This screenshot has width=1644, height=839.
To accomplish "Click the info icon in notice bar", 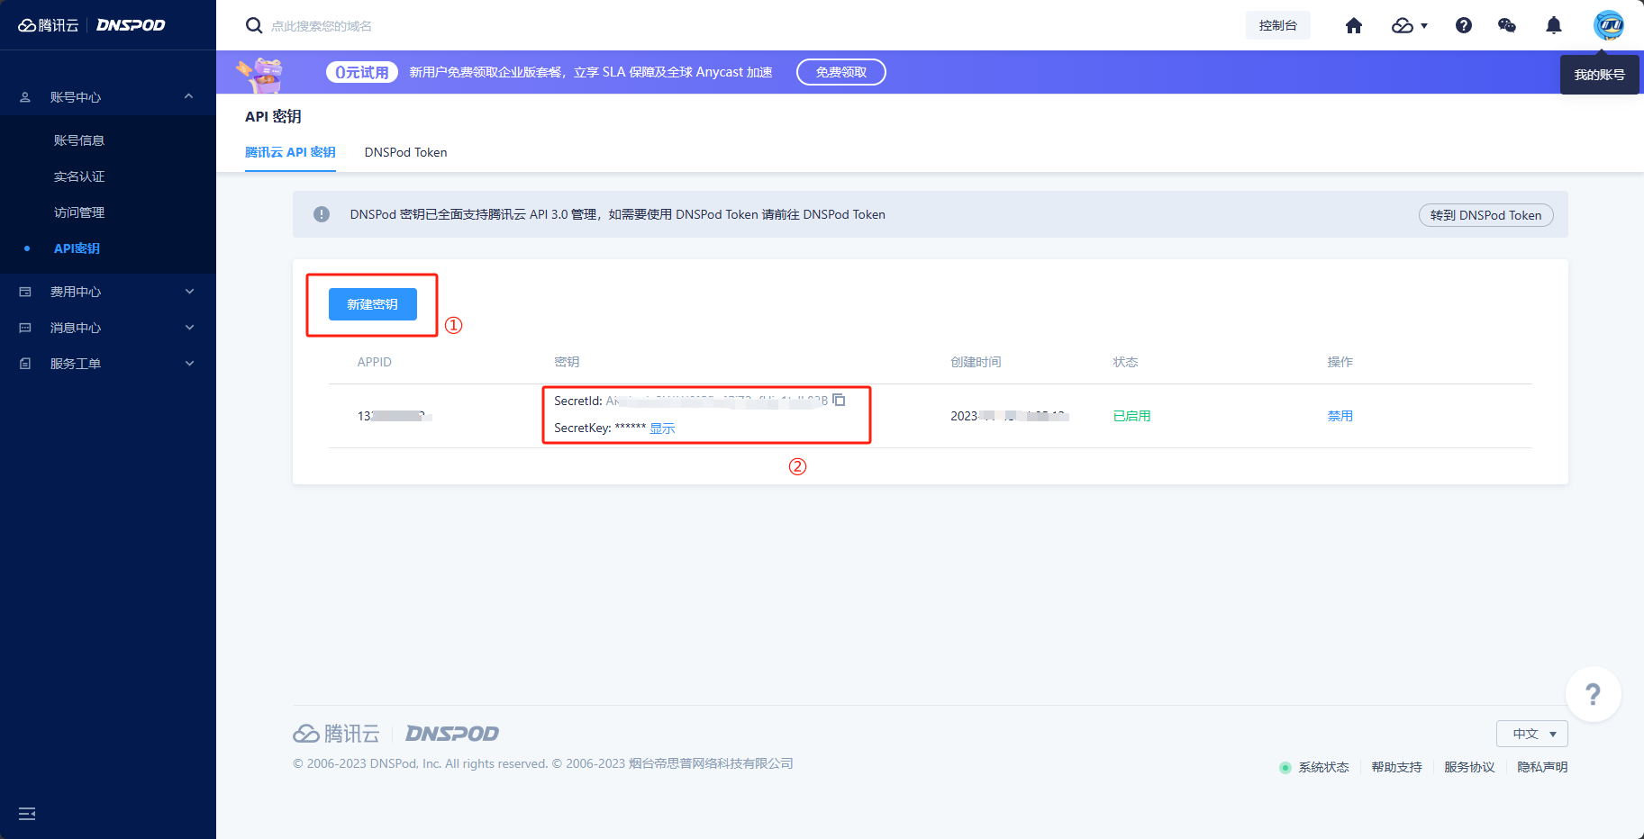I will pos(321,214).
